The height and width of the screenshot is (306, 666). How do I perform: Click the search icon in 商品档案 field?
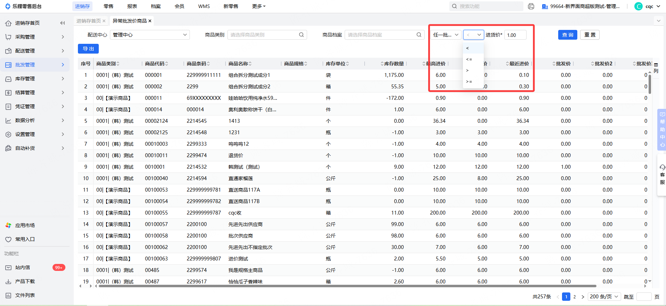click(x=419, y=35)
